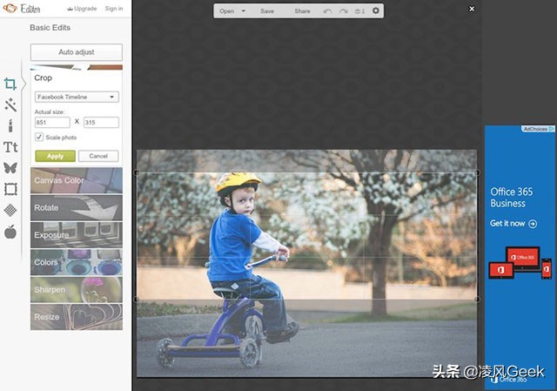This screenshot has width=557, height=391.
Task: Open the Textures diamond icon tab
Action: point(10,210)
